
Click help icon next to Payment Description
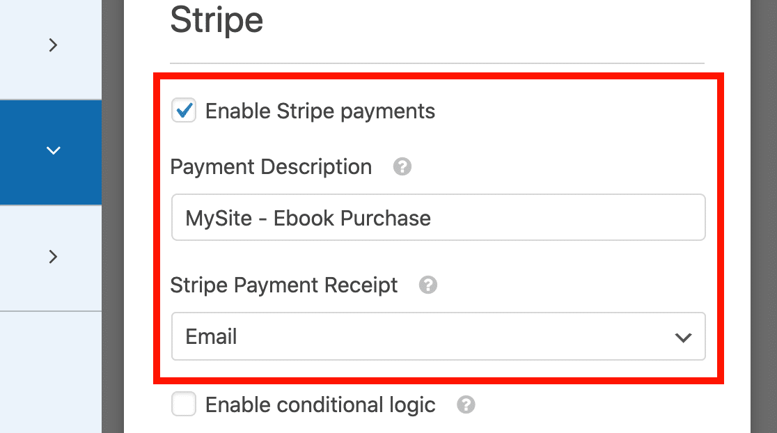(402, 166)
